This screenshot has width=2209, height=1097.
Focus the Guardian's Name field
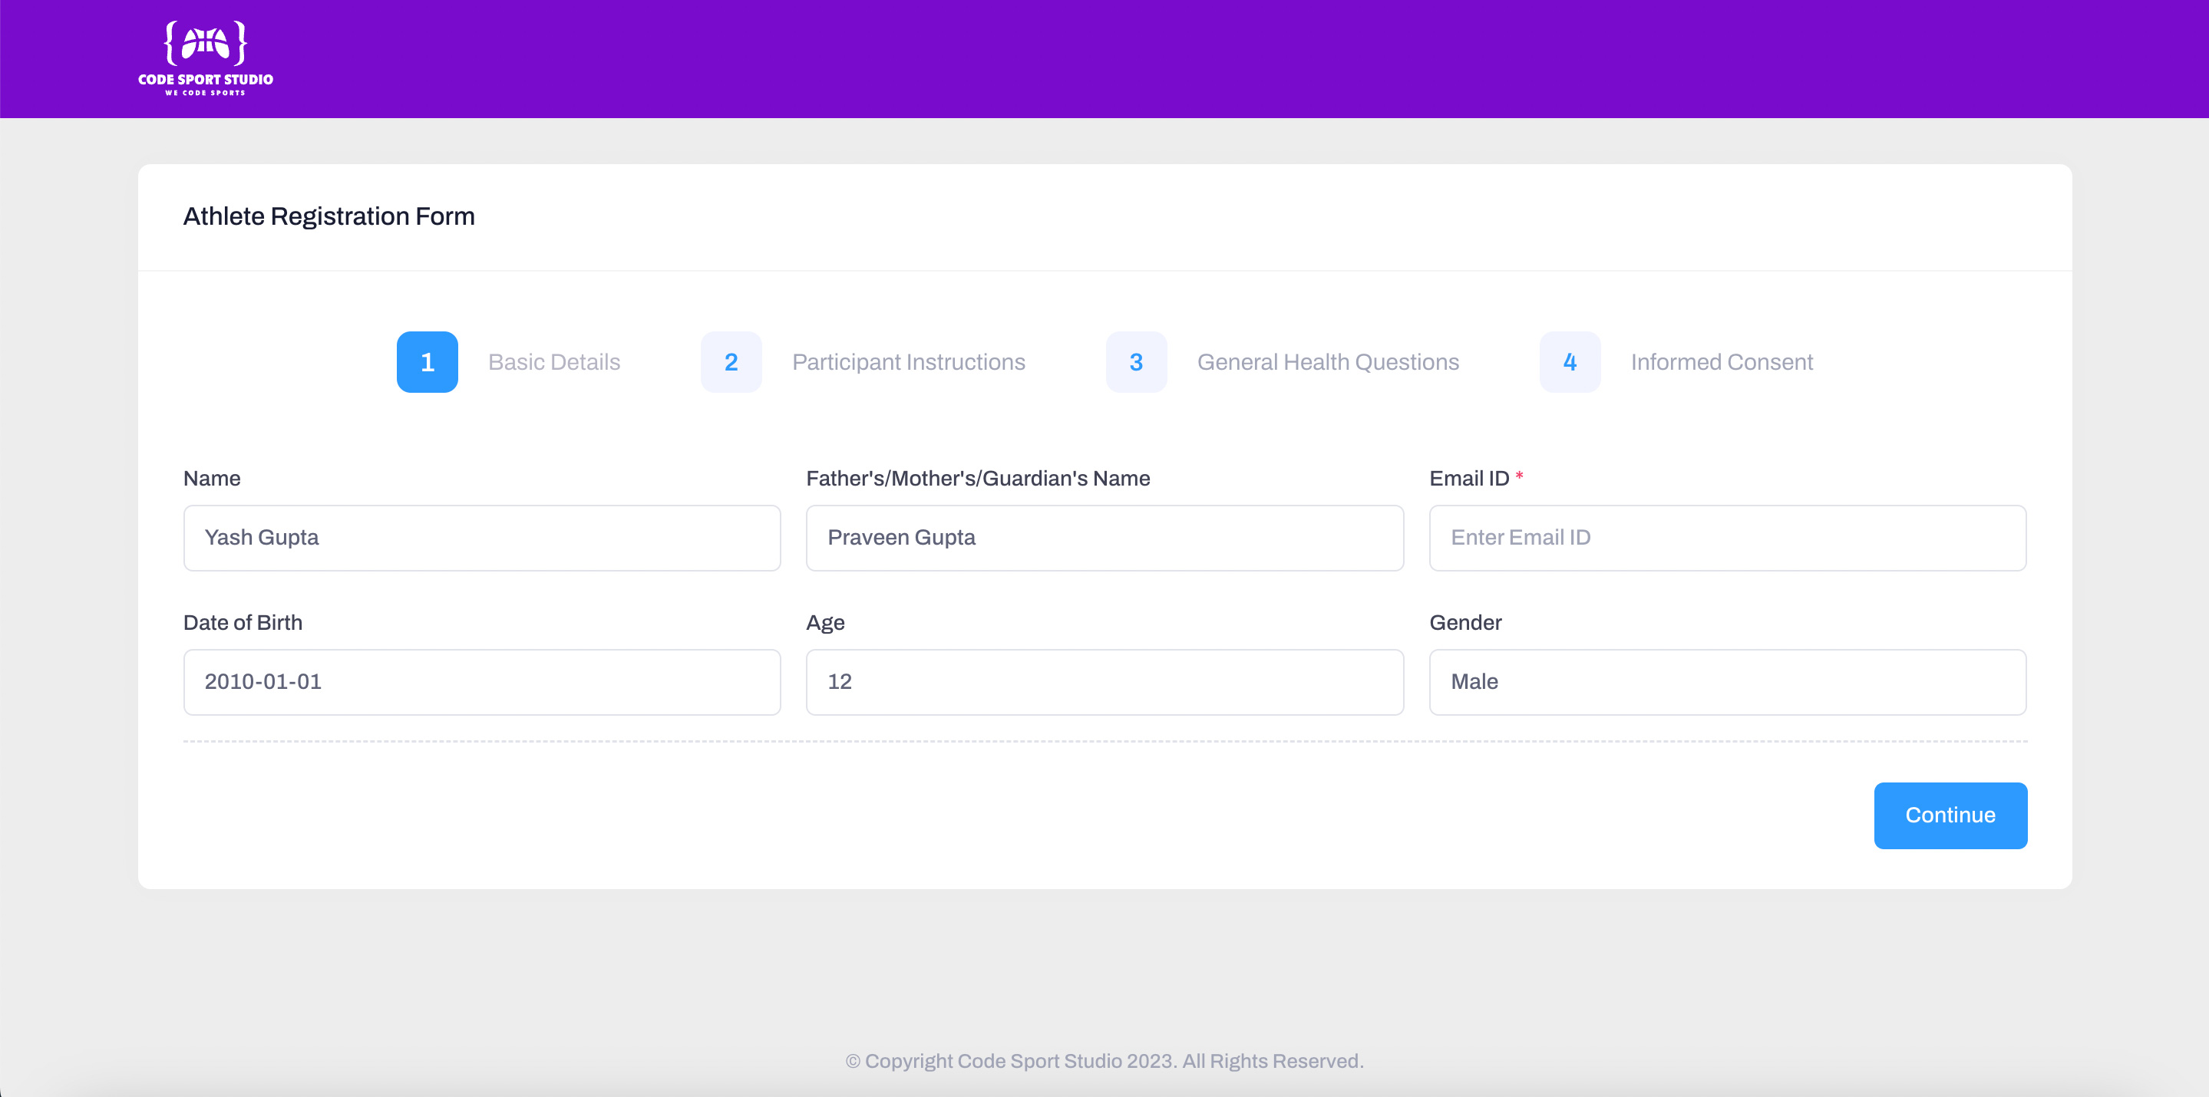click(1104, 537)
